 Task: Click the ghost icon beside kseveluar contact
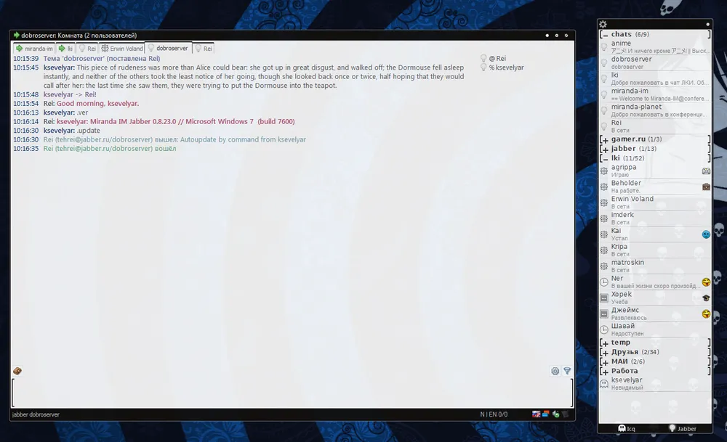pos(603,384)
